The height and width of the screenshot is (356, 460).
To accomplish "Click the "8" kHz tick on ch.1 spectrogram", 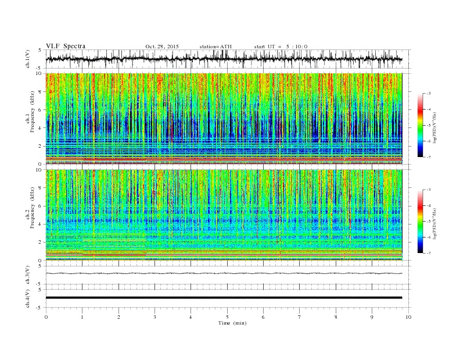I will (x=41, y=92).
